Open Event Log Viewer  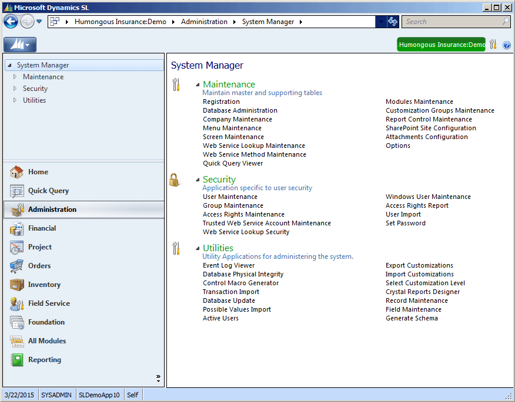[229, 266]
